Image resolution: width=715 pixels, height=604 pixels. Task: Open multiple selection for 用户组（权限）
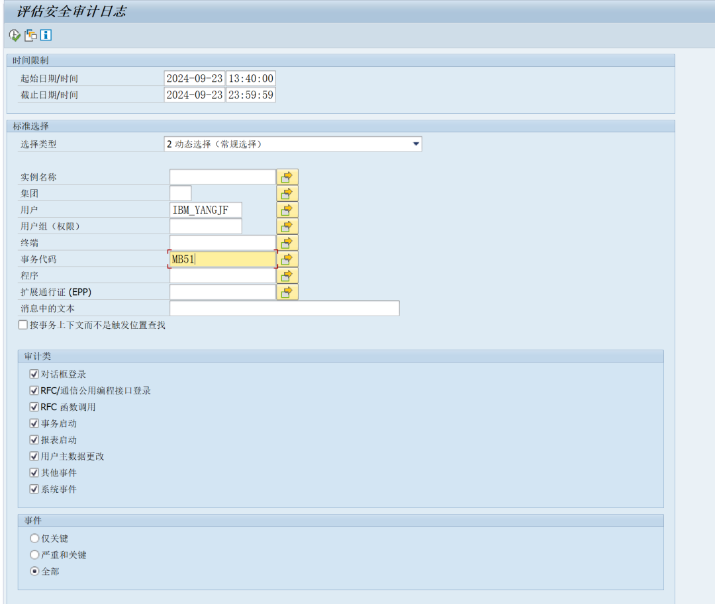(287, 226)
